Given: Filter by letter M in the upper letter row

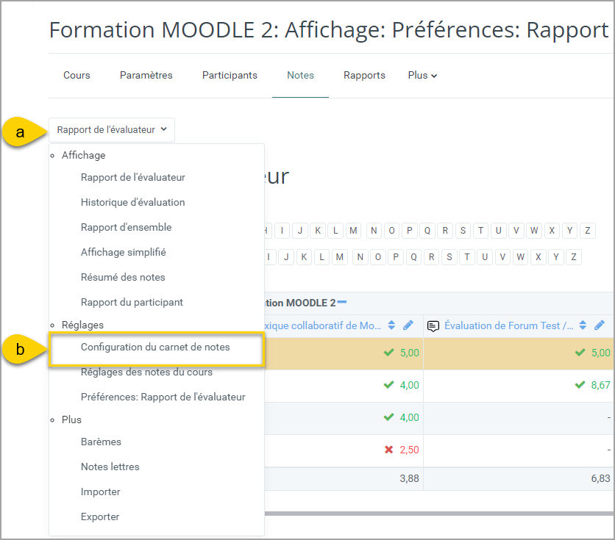Looking at the screenshot, I should coord(353,231).
